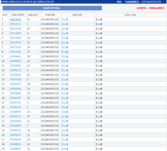Open registration number 65512461
Screen dimensions: 167x151
click(x=15, y=38)
